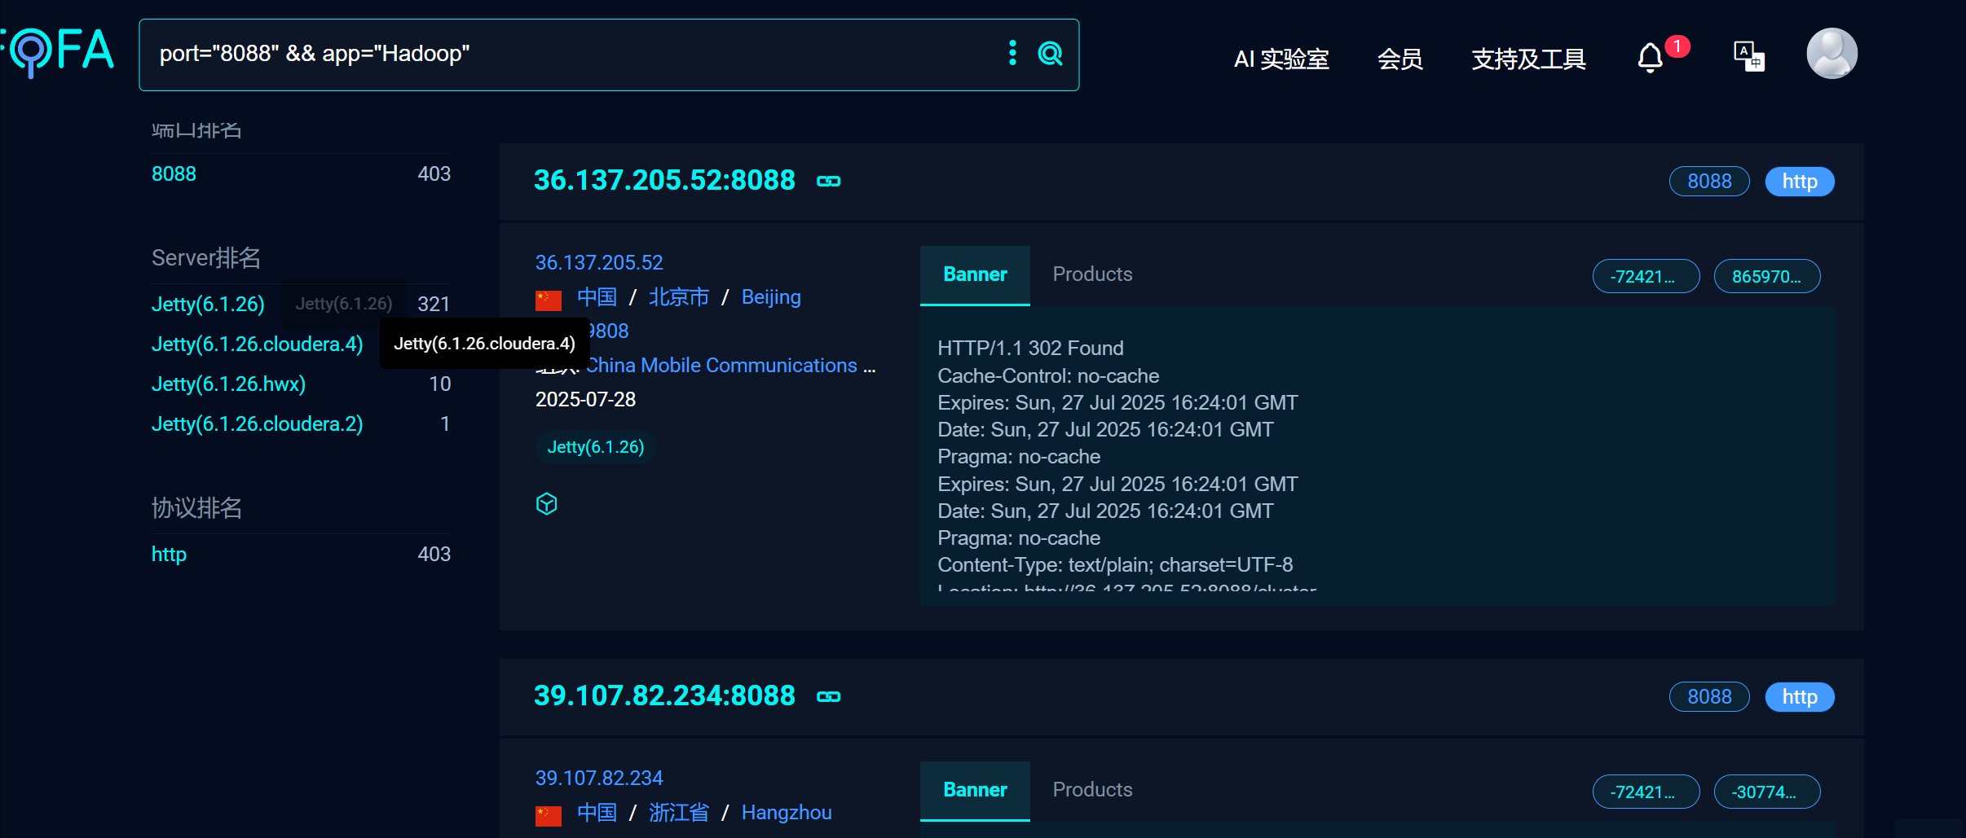
Task: Copy link icon beside 39.107.82.234:8088
Action: (829, 696)
